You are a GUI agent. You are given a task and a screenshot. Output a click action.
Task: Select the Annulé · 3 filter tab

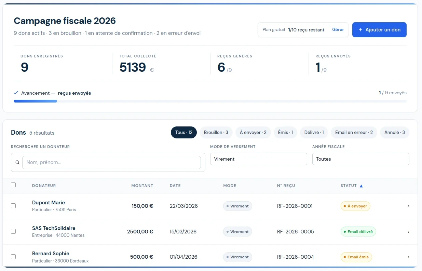tap(395, 132)
